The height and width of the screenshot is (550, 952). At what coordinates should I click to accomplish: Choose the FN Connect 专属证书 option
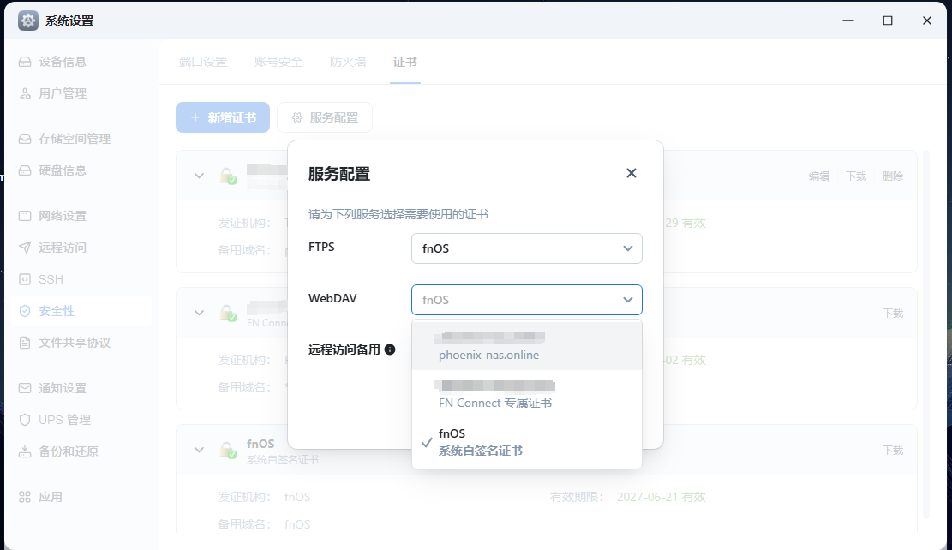coord(526,394)
